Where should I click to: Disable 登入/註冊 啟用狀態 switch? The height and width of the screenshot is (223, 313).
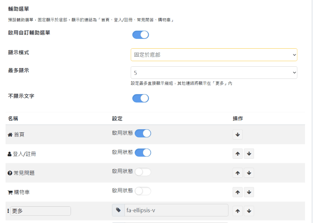coord(143,152)
